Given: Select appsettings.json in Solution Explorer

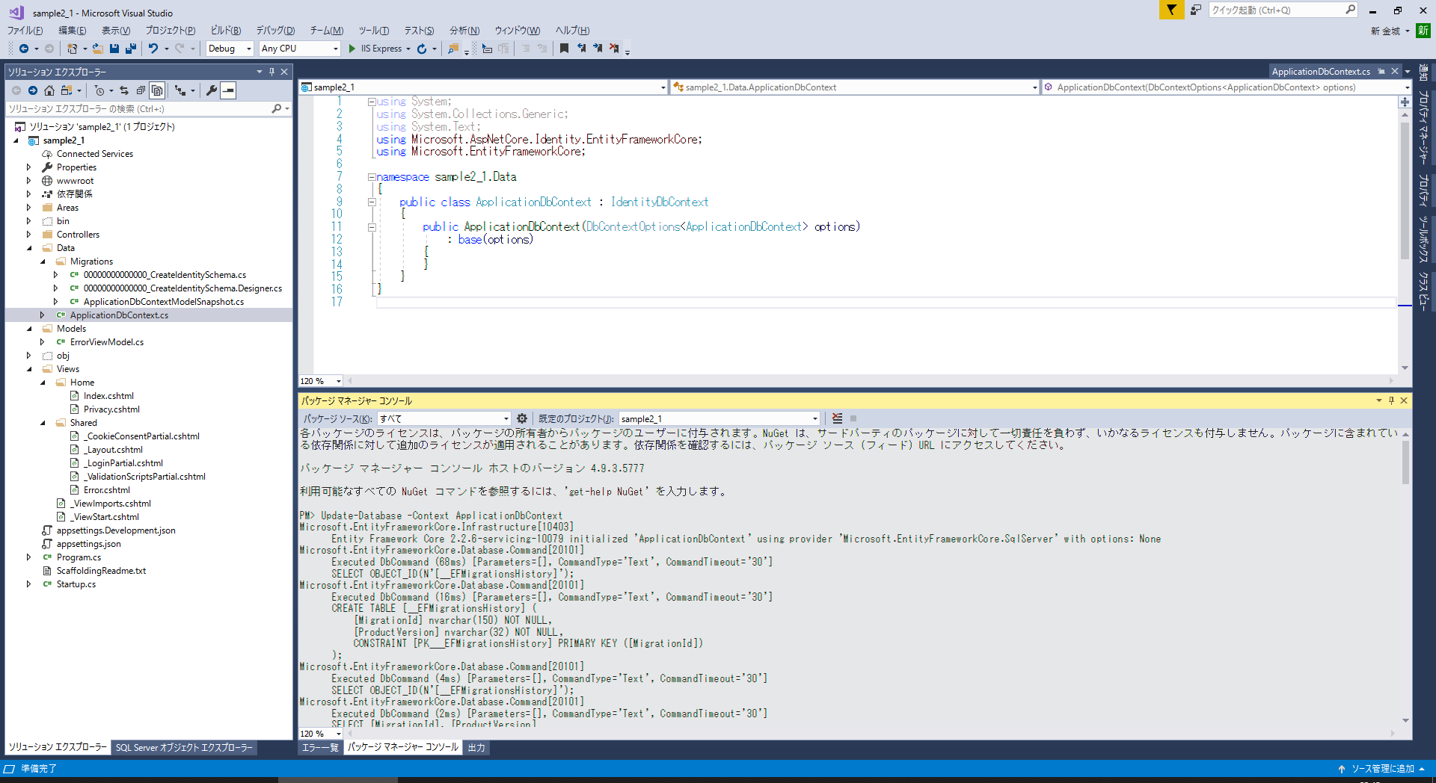Looking at the screenshot, I should point(88,544).
